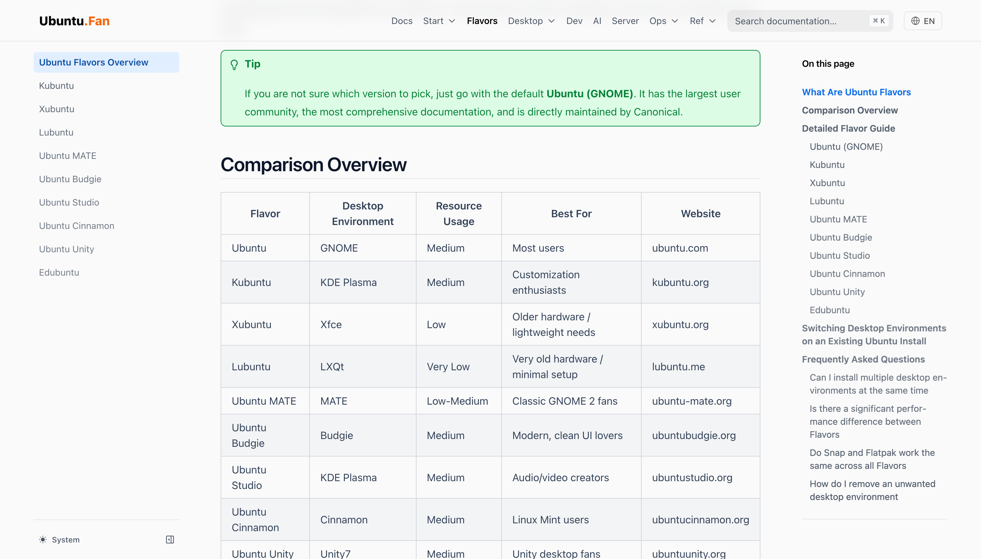Click the Best For column header

tap(571, 213)
